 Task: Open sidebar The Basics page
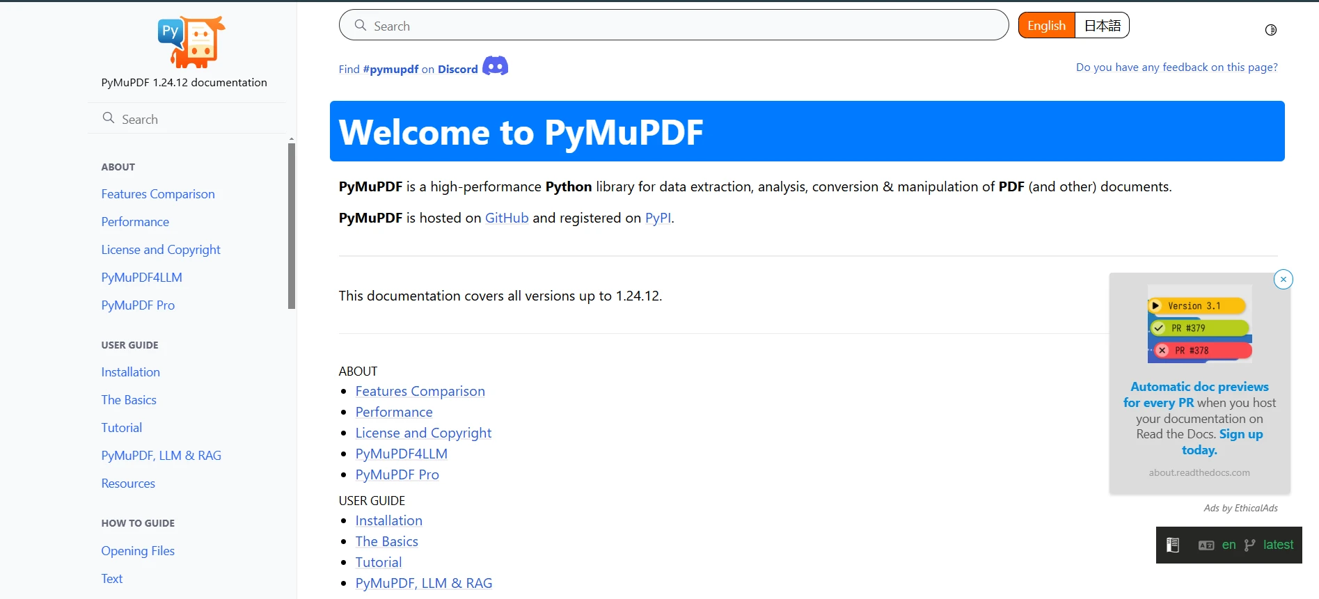(129, 400)
